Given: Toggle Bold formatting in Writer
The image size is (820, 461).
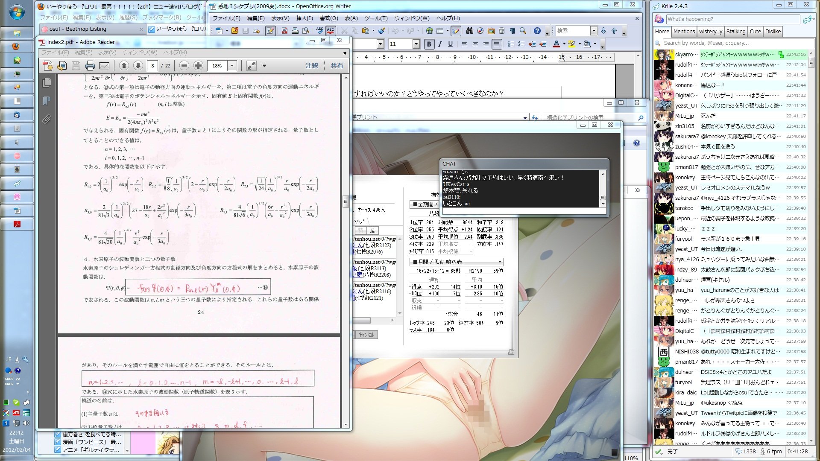Looking at the screenshot, I should [429, 44].
